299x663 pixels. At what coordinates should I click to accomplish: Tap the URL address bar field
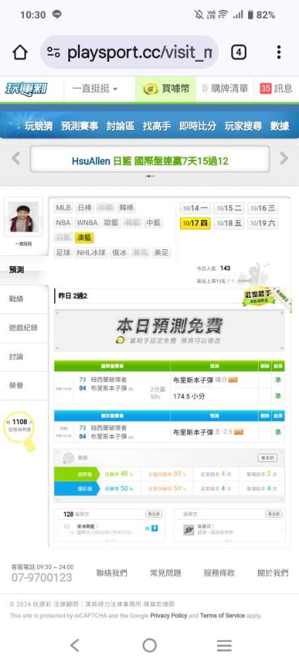coord(130,52)
